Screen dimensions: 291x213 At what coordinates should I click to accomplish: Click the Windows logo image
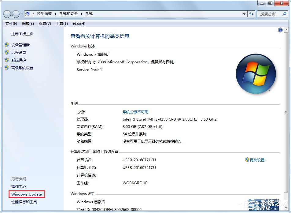256,73
